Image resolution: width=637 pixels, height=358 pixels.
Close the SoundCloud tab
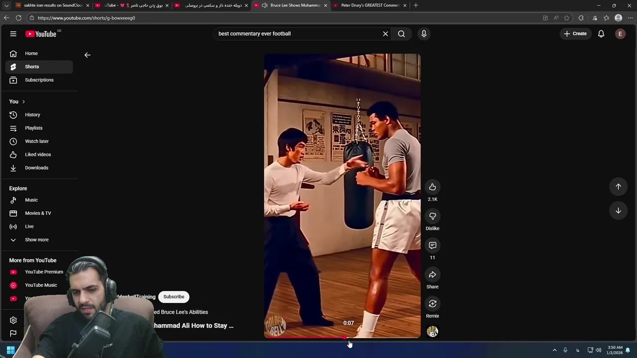click(88, 5)
